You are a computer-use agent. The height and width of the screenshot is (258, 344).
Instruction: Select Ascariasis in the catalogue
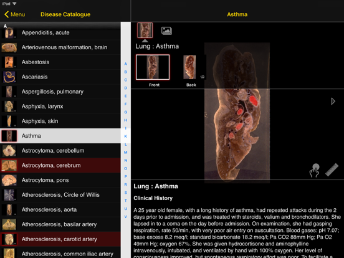pos(60,77)
